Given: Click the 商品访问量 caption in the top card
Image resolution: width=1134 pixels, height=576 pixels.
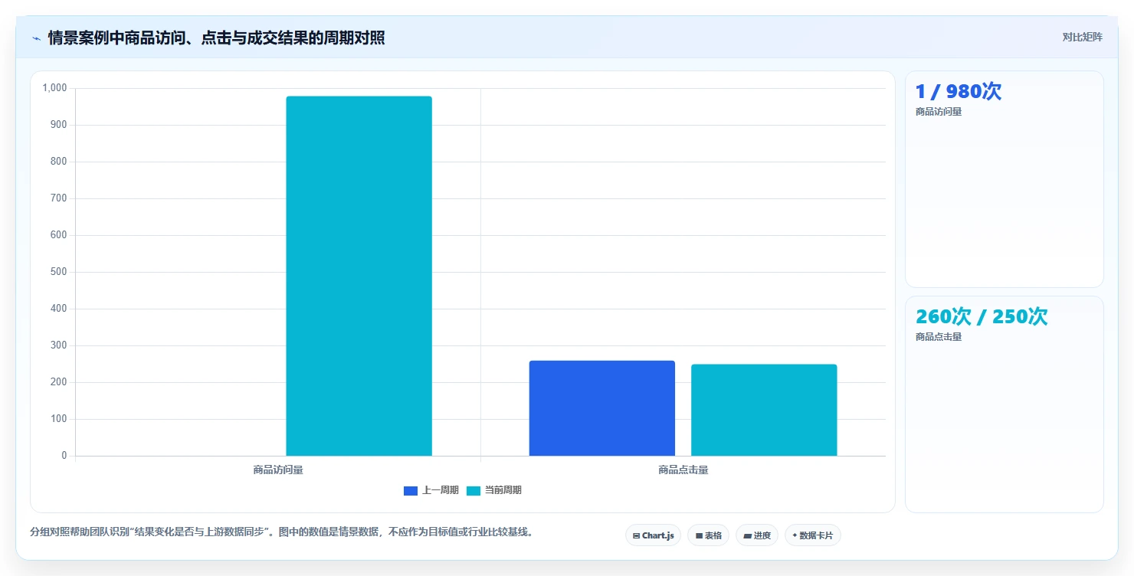Looking at the screenshot, I should tap(939, 112).
